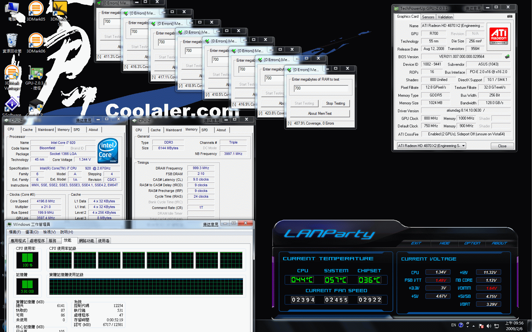
Task: Open the recycle bin icon (資源回收筒)
Action: pos(12,43)
